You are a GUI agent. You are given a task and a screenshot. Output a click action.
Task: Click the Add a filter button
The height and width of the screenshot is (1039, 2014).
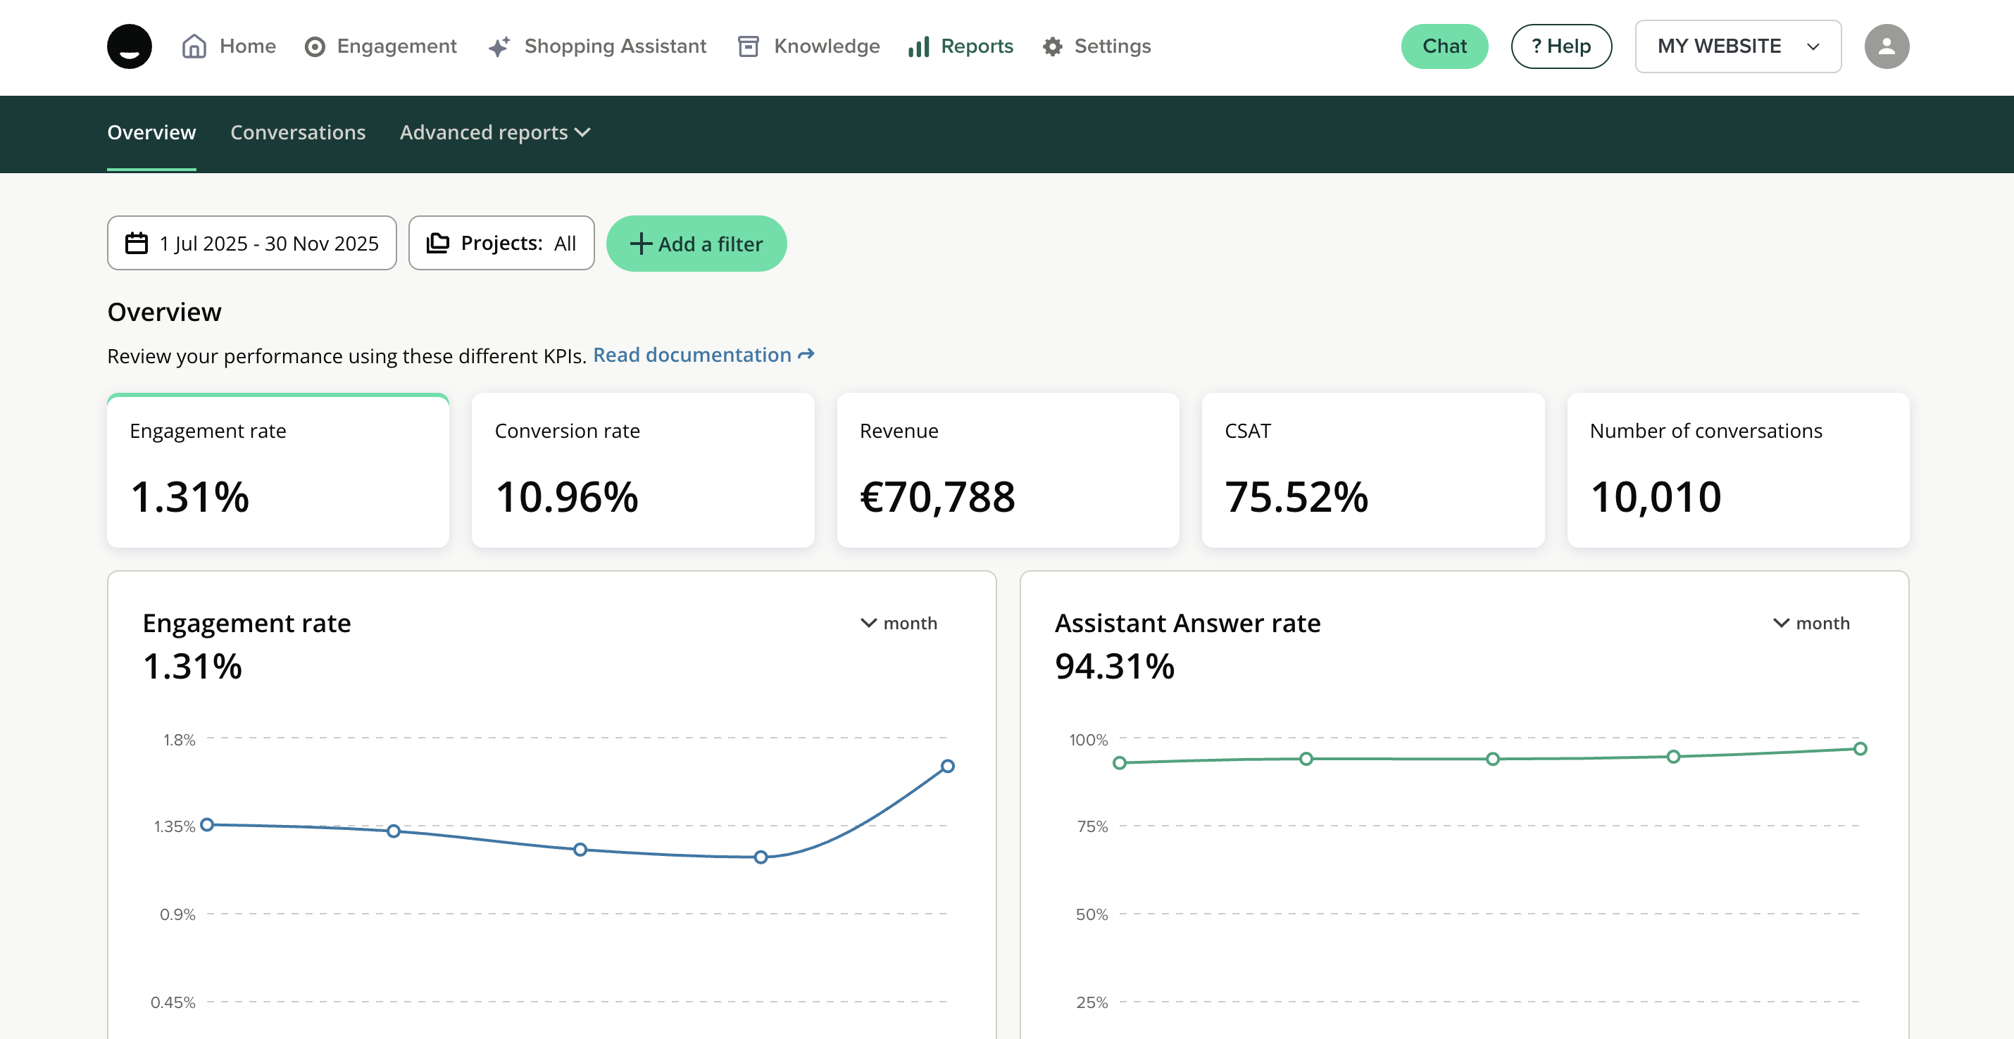[x=696, y=244]
